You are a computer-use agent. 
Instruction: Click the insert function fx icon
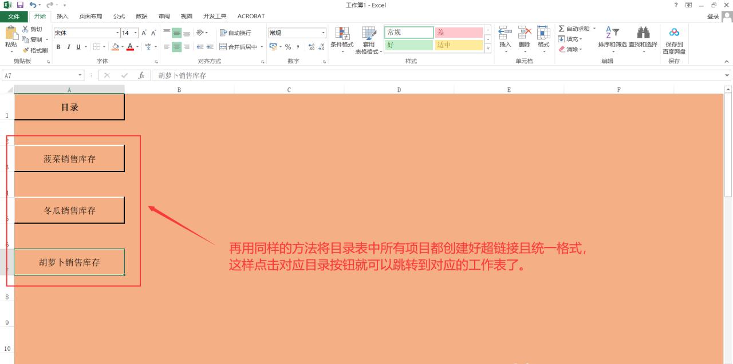(141, 75)
